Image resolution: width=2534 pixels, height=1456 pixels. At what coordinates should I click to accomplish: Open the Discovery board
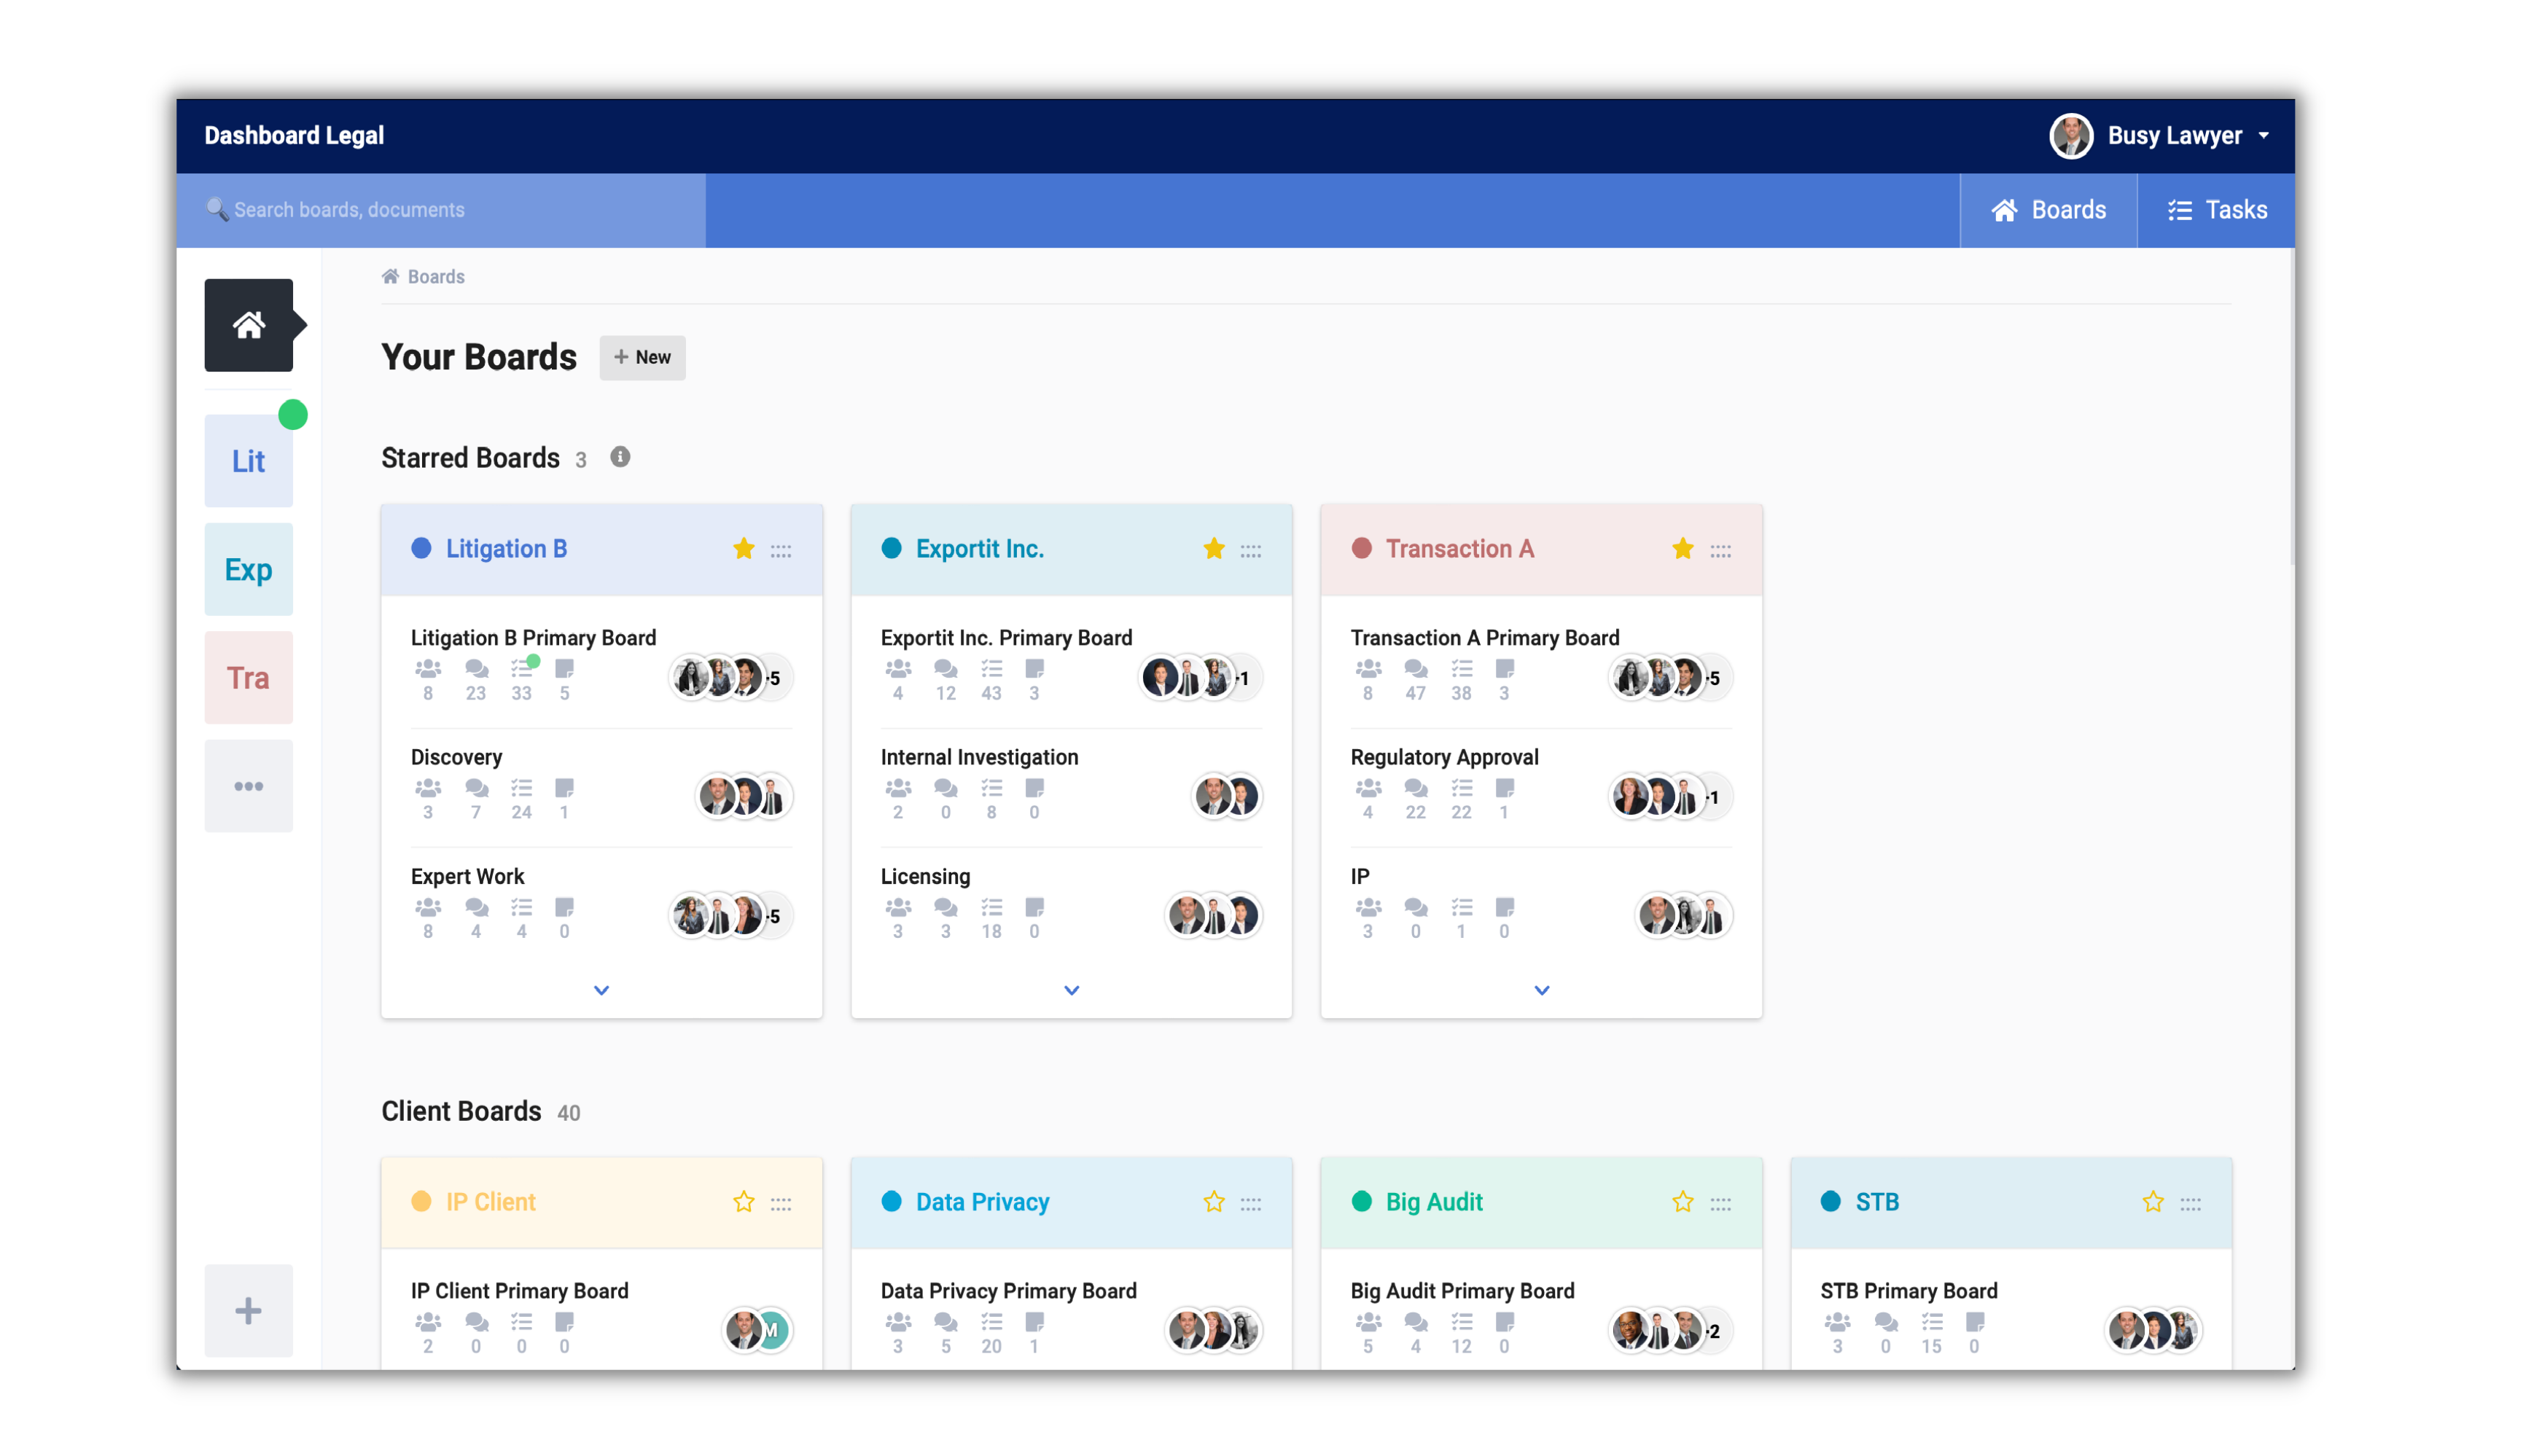pyautogui.click(x=456, y=757)
